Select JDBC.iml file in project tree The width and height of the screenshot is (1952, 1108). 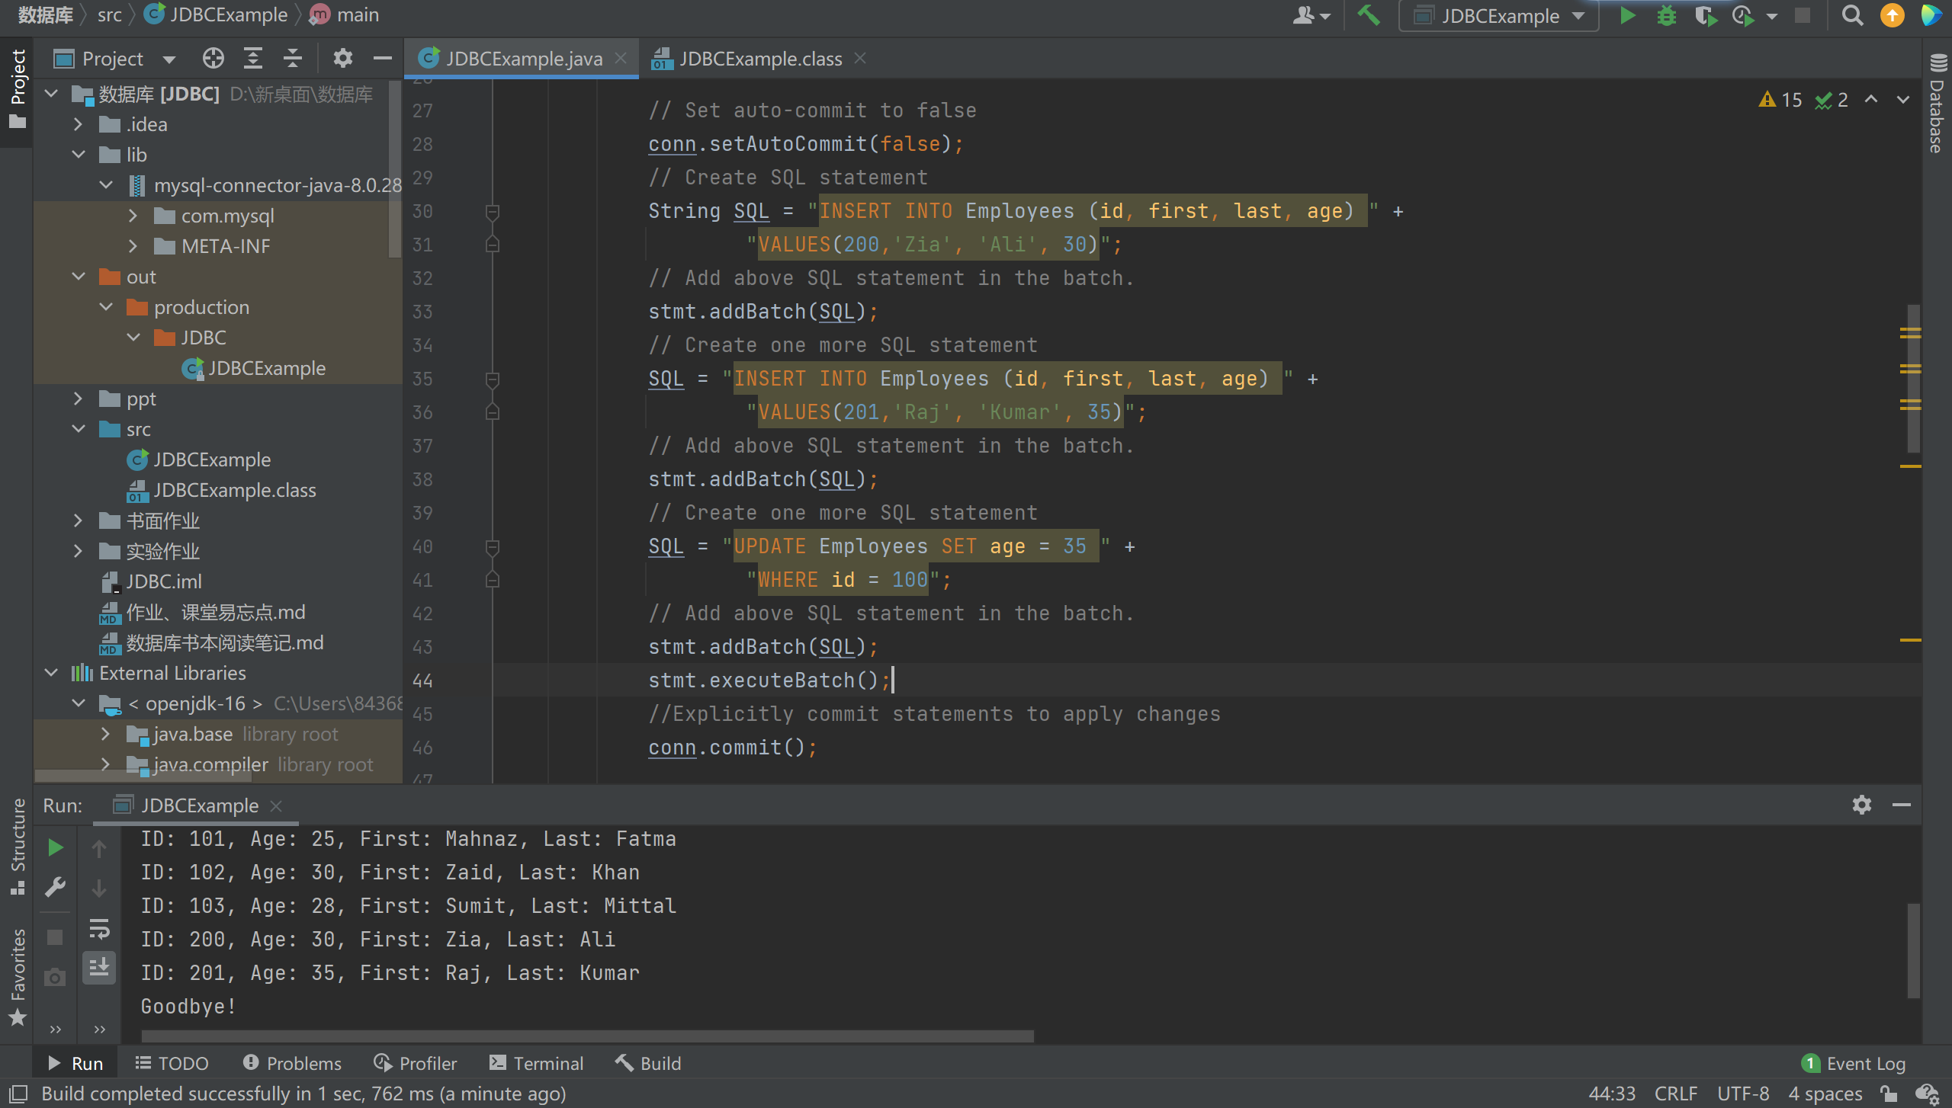coord(163,581)
